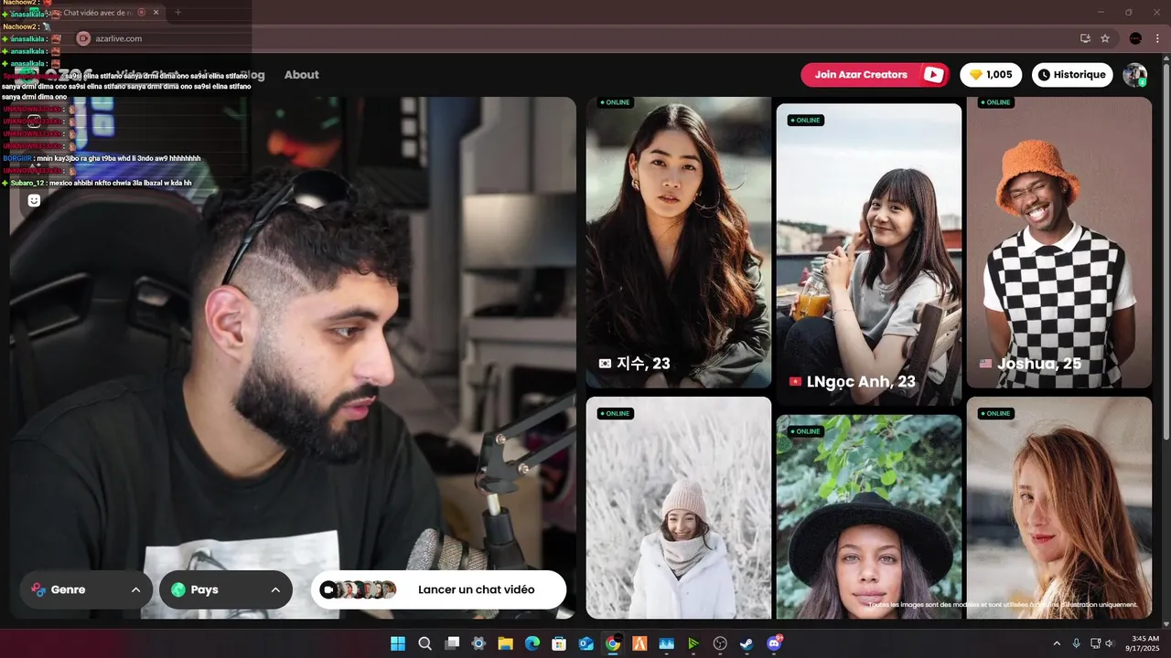Screen dimensions: 1171x658
Task: Select the woman in black hat card
Action: click(869, 516)
